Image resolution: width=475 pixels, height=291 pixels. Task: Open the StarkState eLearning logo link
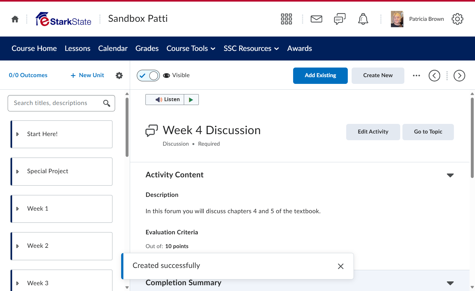tap(63, 19)
